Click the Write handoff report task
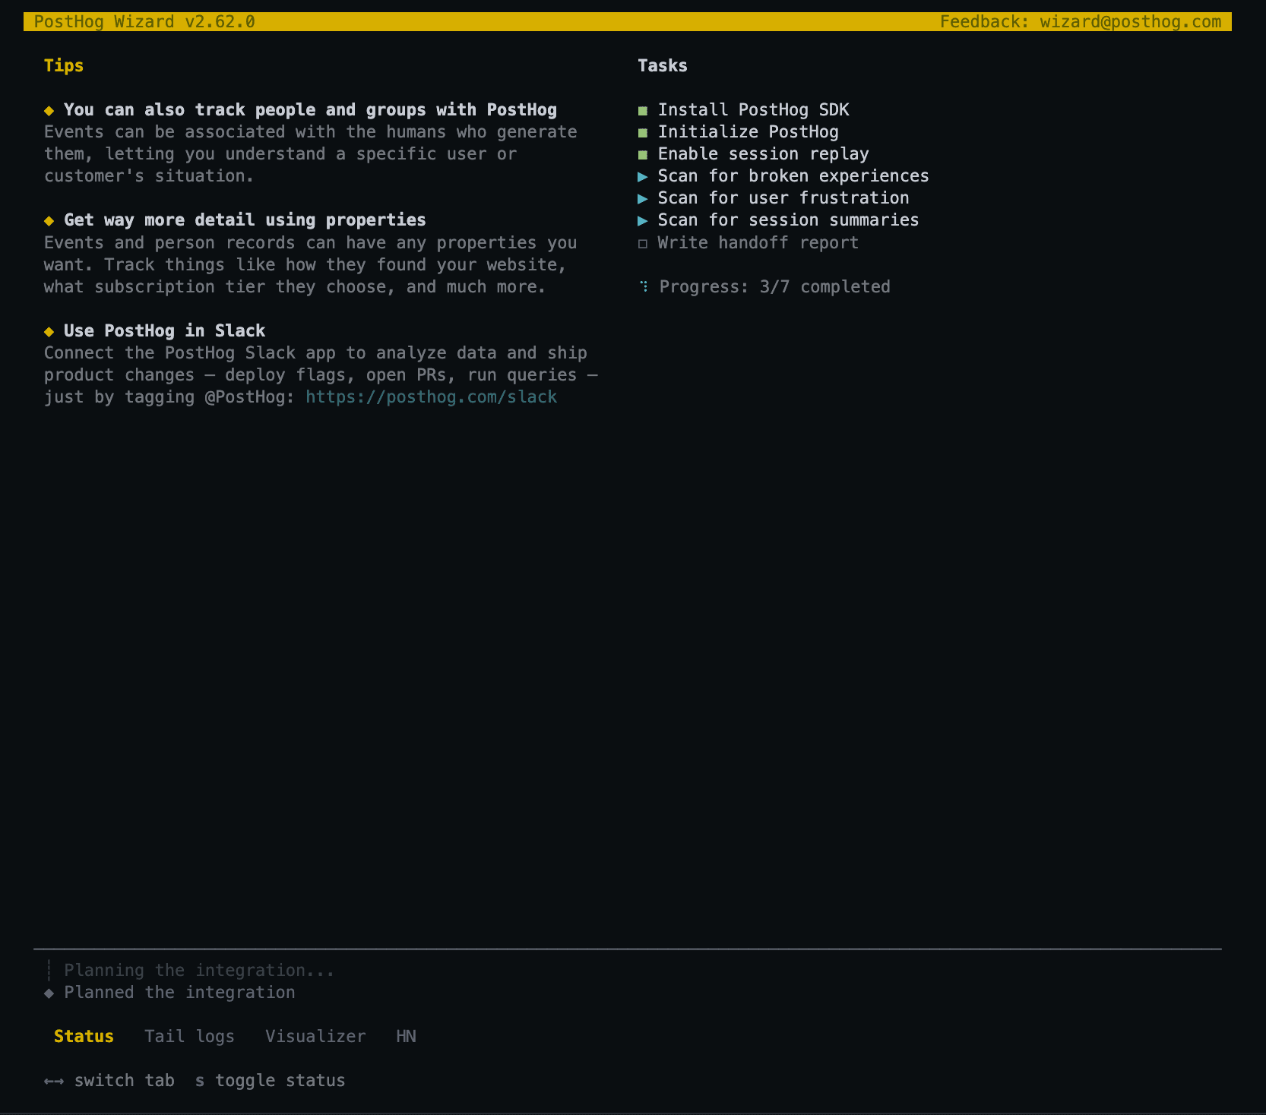 (x=758, y=243)
